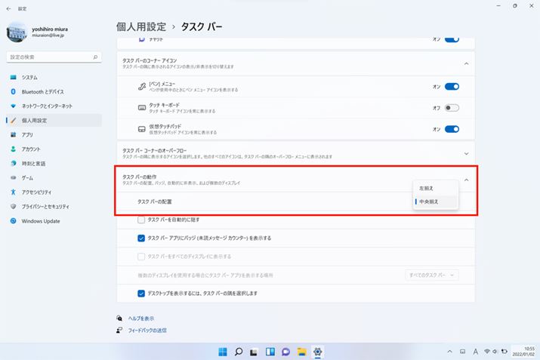Viewport: 540px width, 360px height.
Task: Open システム in the sidebar
Action: [x=30, y=78]
